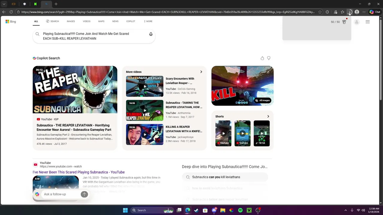Viewport: 383px width, 215px height.
Task: Switch to the NEWS tab
Action: click(x=115, y=21)
